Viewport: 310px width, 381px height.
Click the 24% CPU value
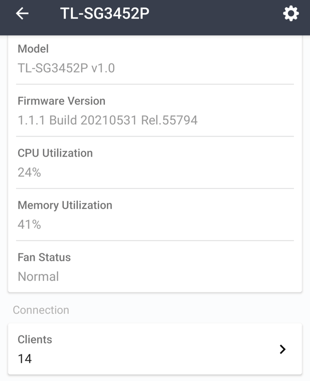(x=29, y=172)
